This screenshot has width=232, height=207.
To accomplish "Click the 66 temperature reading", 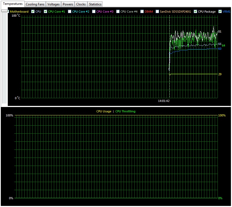I will tap(220, 44).
